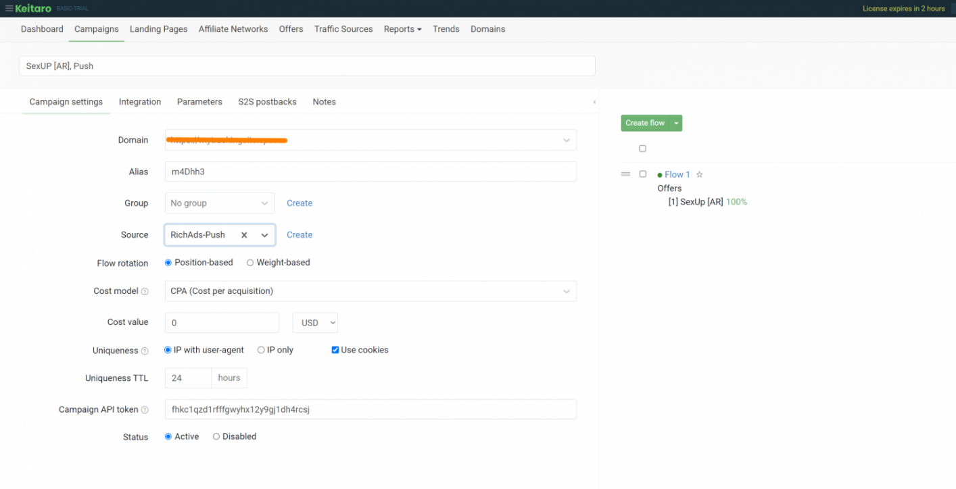Tick the Flow 1 checkbox
956x489 pixels.
point(642,174)
